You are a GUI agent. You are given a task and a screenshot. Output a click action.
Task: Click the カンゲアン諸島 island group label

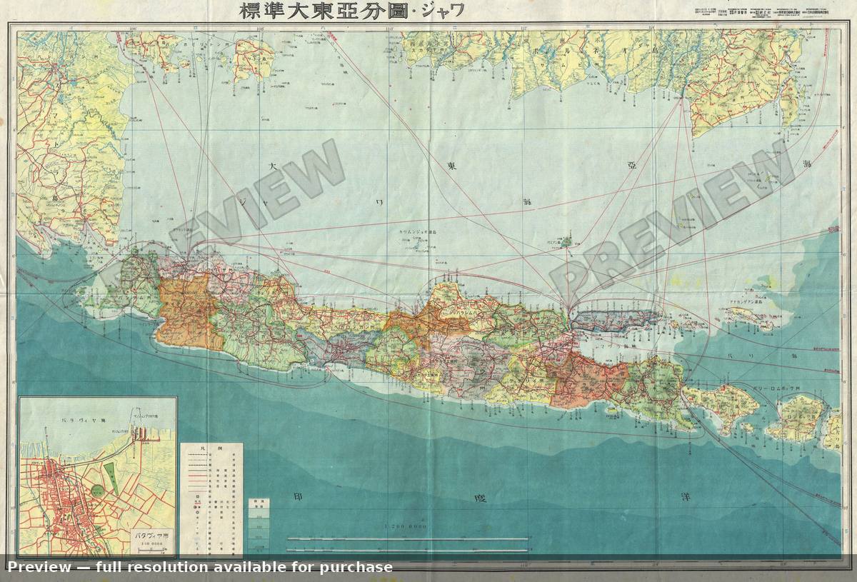(745, 303)
